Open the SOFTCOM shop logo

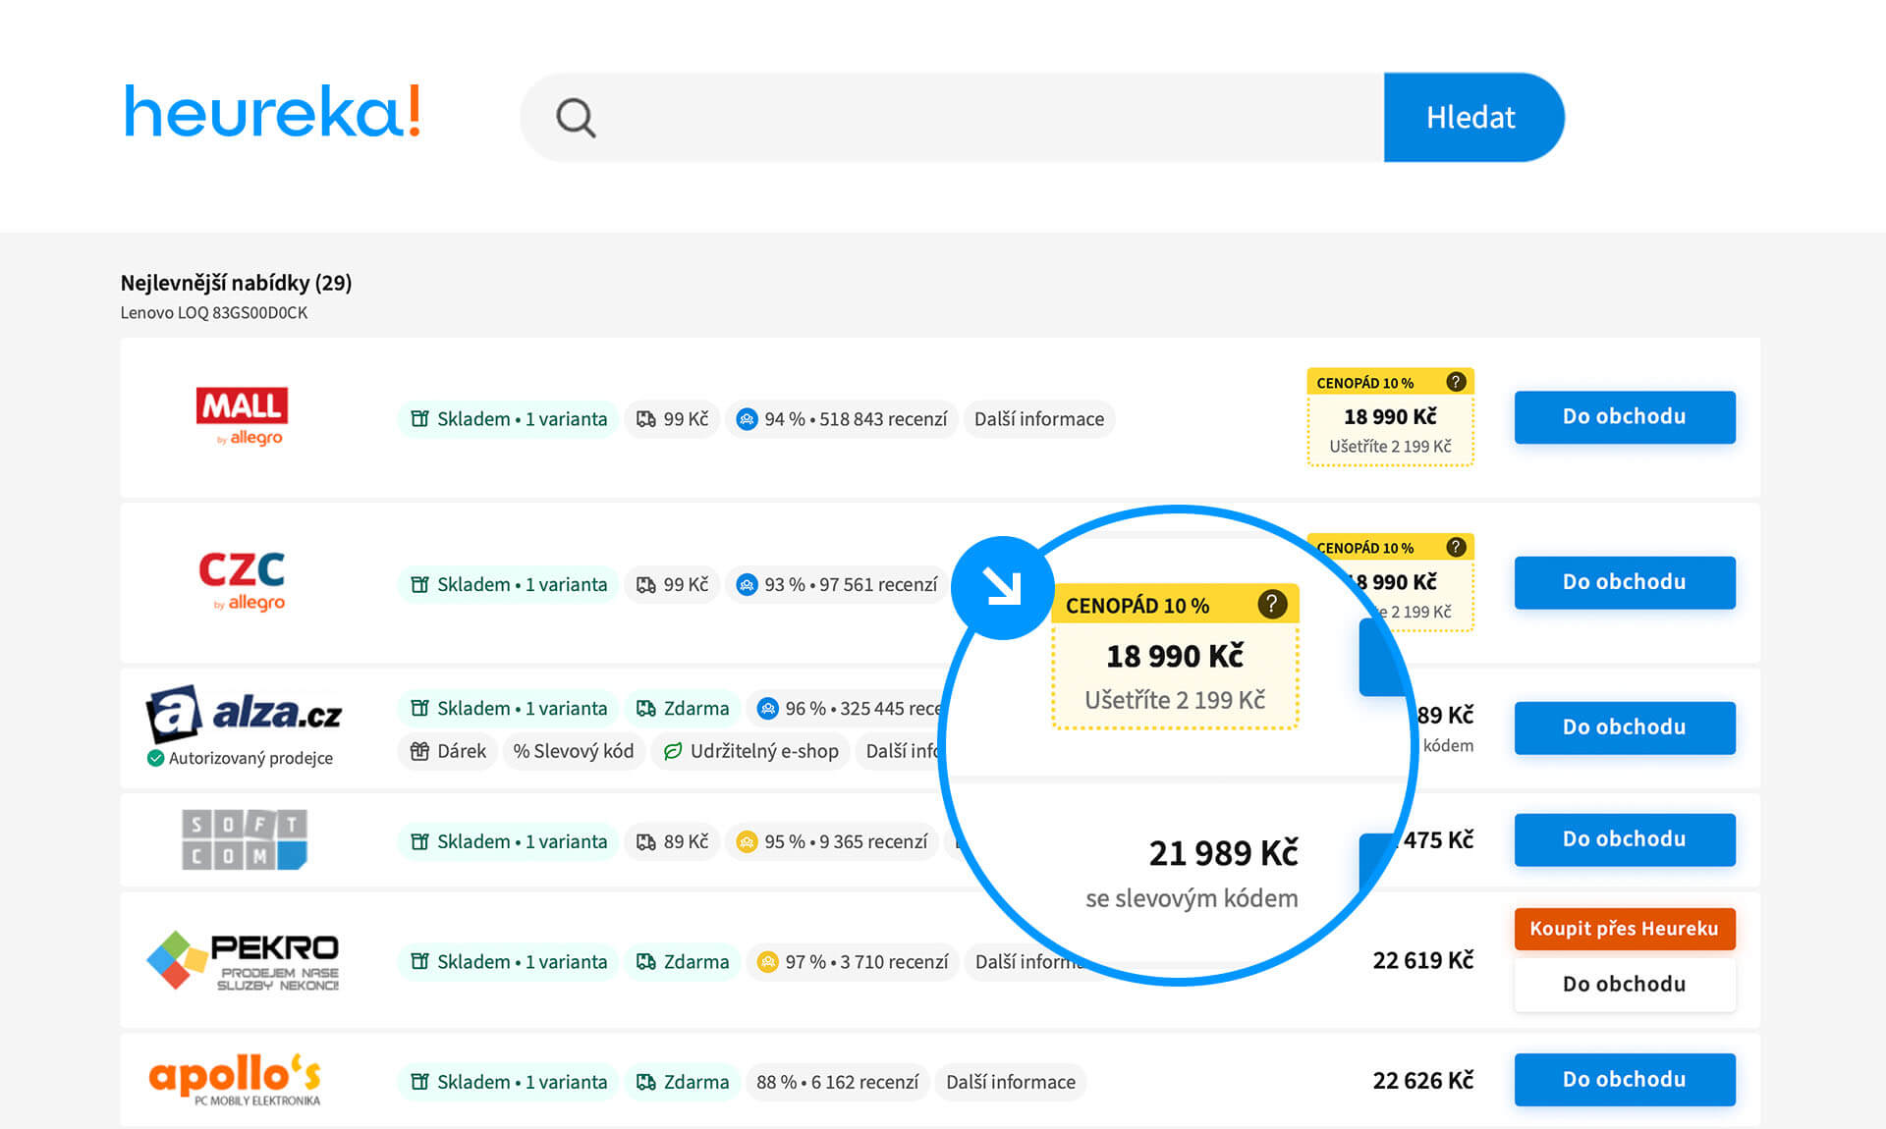click(x=245, y=839)
